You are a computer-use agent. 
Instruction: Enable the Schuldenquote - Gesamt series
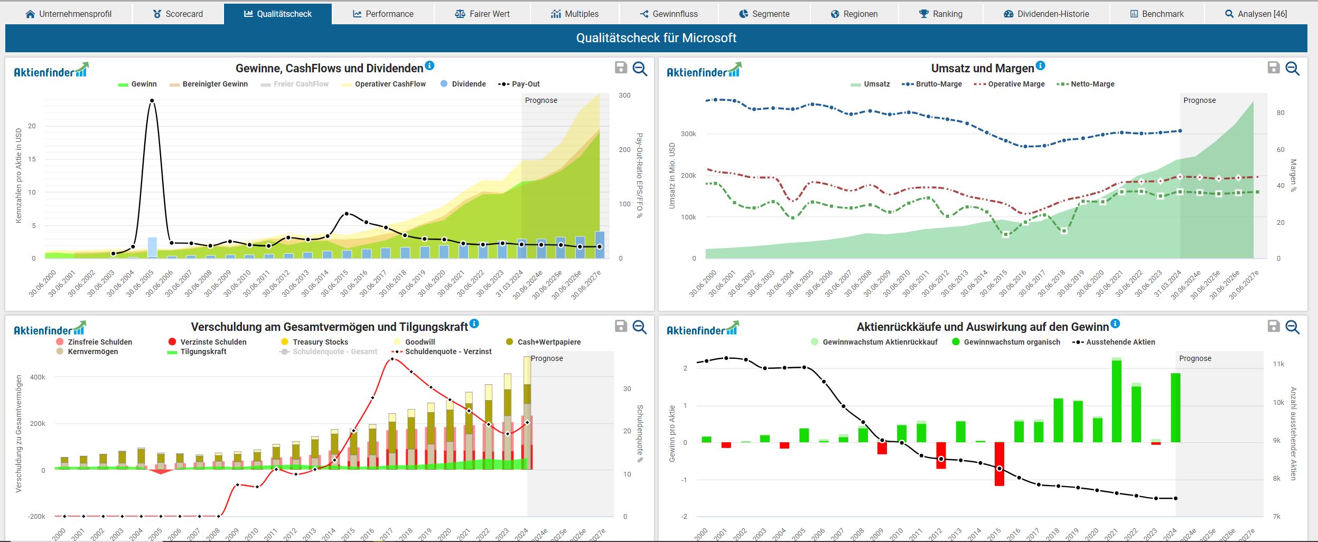click(329, 351)
